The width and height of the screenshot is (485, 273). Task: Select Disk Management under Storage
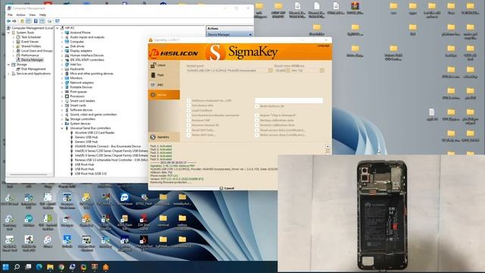tap(33, 69)
